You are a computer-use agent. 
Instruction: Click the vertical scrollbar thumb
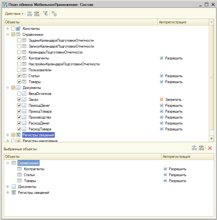pyautogui.click(x=211, y=77)
